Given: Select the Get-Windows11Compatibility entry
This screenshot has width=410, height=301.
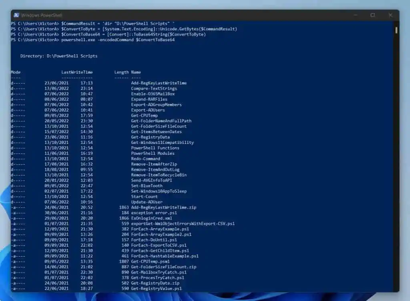Looking at the screenshot, I should [163, 143].
